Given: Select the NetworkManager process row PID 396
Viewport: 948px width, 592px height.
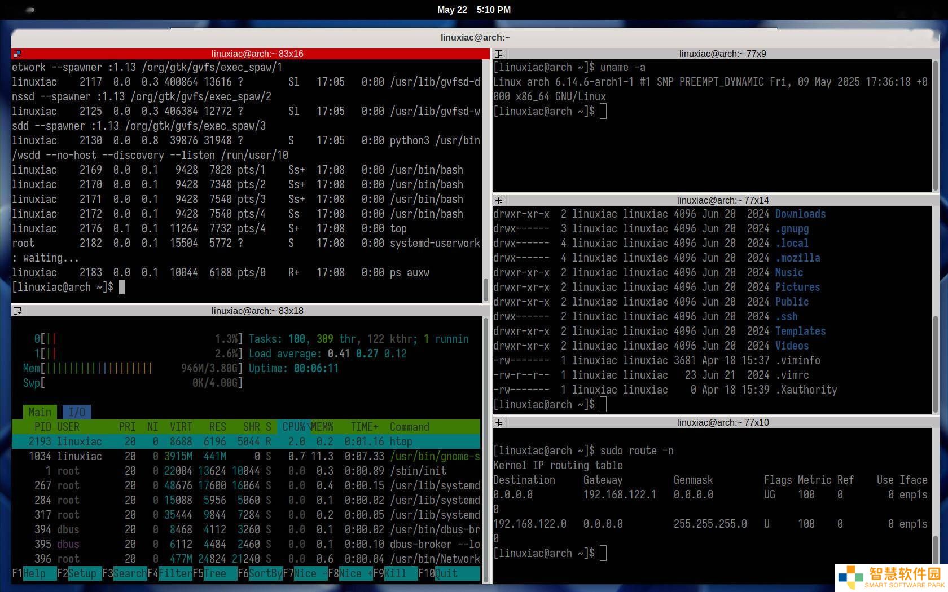Looking at the screenshot, I should [x=246, y=559].
